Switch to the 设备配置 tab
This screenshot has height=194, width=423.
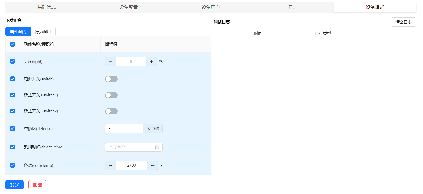129,7
